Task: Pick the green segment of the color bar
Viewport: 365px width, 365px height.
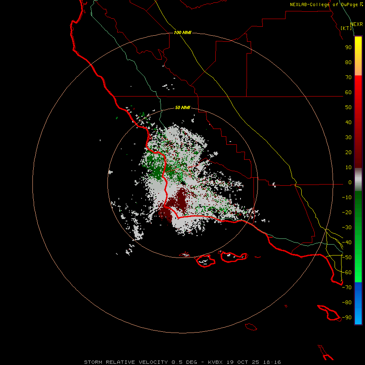Action: point(358,237)
